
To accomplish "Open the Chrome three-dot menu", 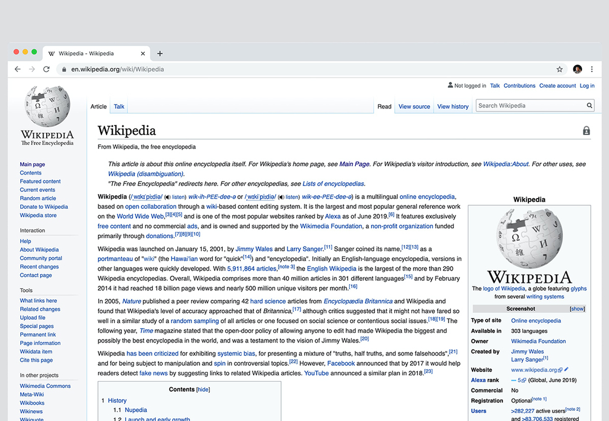I will pyautogui.click(x=592, y=69).
